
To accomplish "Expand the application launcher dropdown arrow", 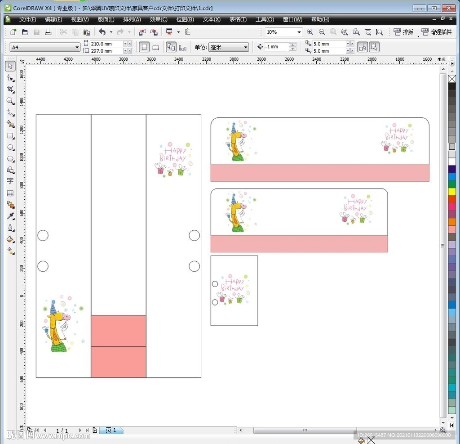I will (x=178, y=32).
